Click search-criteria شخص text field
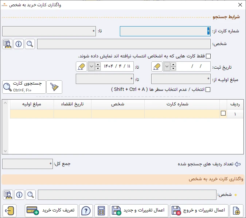The width and height of the screenshot is (246, 218). pyautogui.click(x=124, y=44)
